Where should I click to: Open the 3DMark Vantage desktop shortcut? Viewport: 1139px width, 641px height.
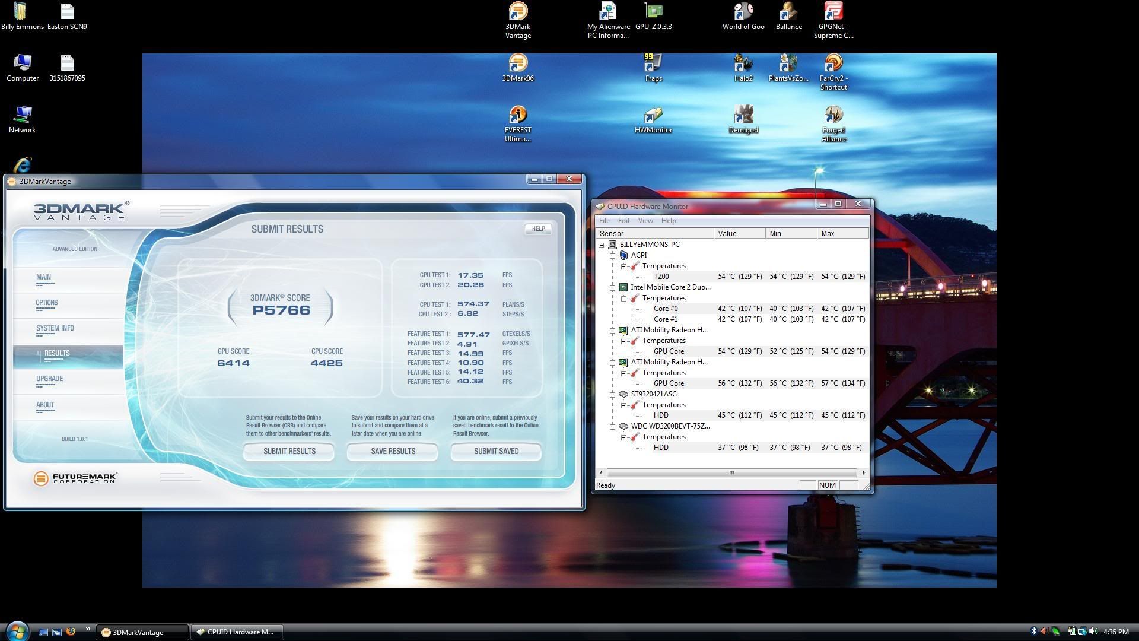[x=518, y=20]
